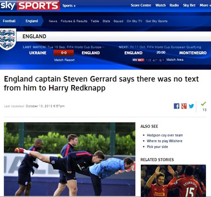Select the Squad tab

[x=118, y=21]
